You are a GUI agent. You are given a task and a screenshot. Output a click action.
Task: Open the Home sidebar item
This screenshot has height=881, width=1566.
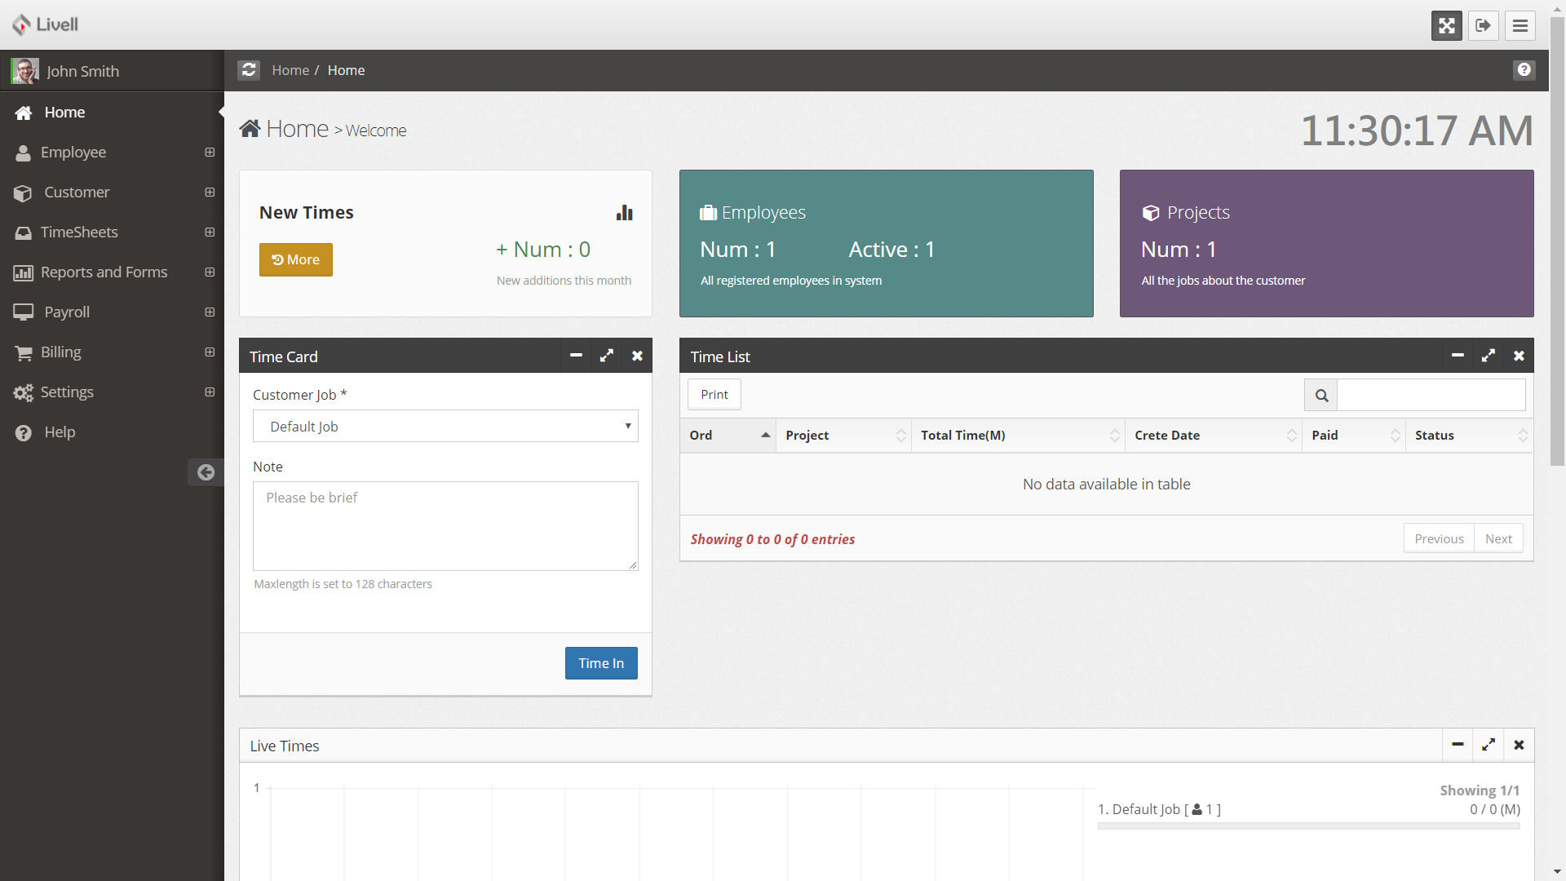click(112, 113)
